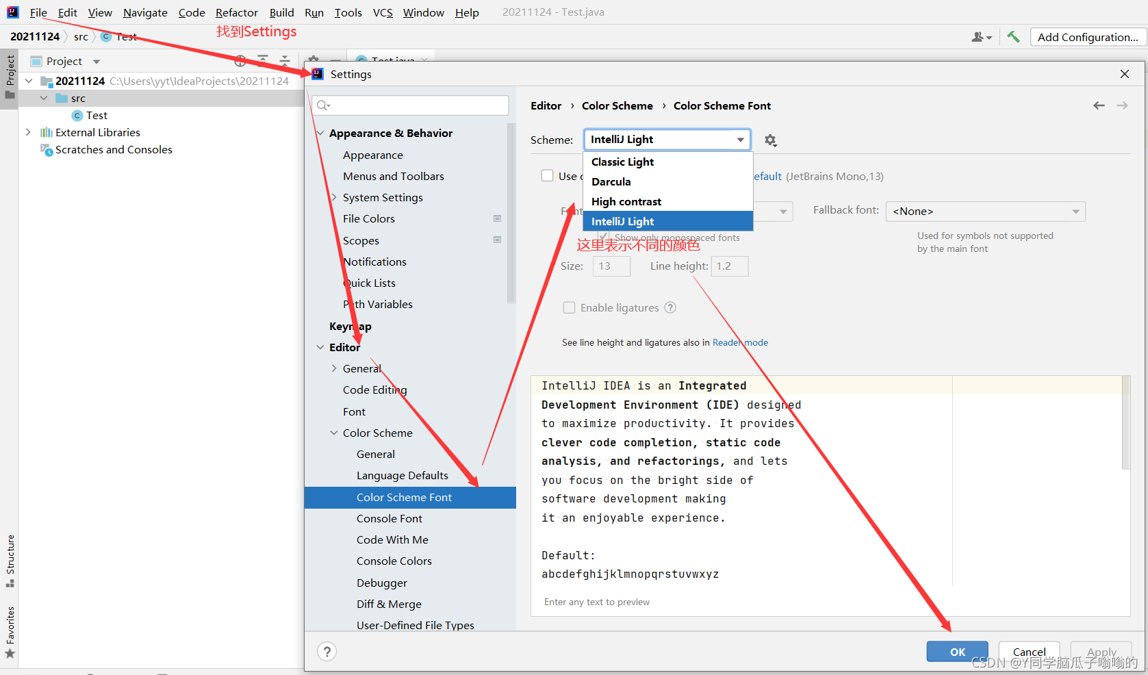Click the File Colors per-project marker icon
This screenshot has height=675, width=1148.
[498, 218]
